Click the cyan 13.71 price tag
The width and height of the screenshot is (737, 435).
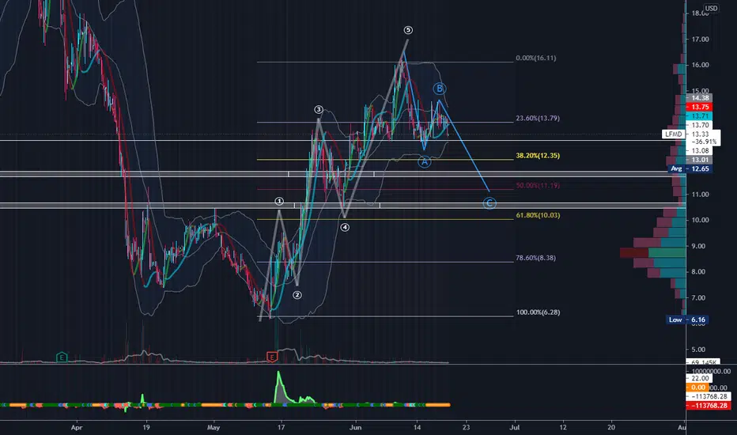(x=699, y=116)
